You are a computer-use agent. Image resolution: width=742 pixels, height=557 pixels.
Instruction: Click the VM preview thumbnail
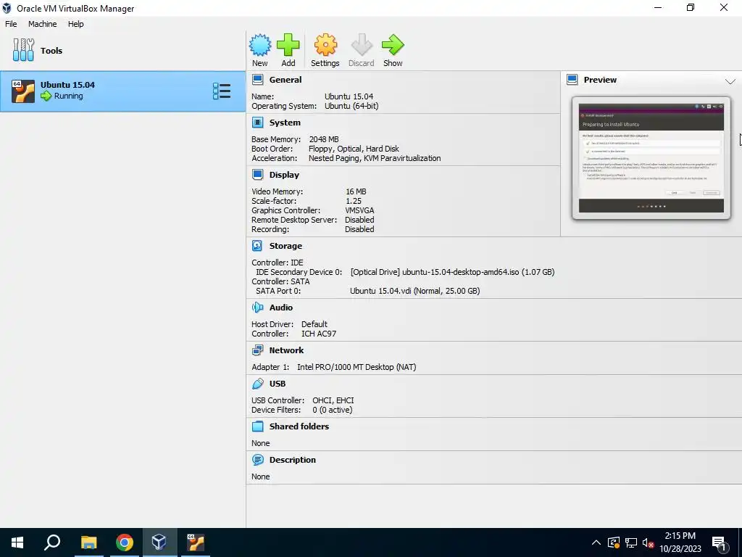pos(651,157)
